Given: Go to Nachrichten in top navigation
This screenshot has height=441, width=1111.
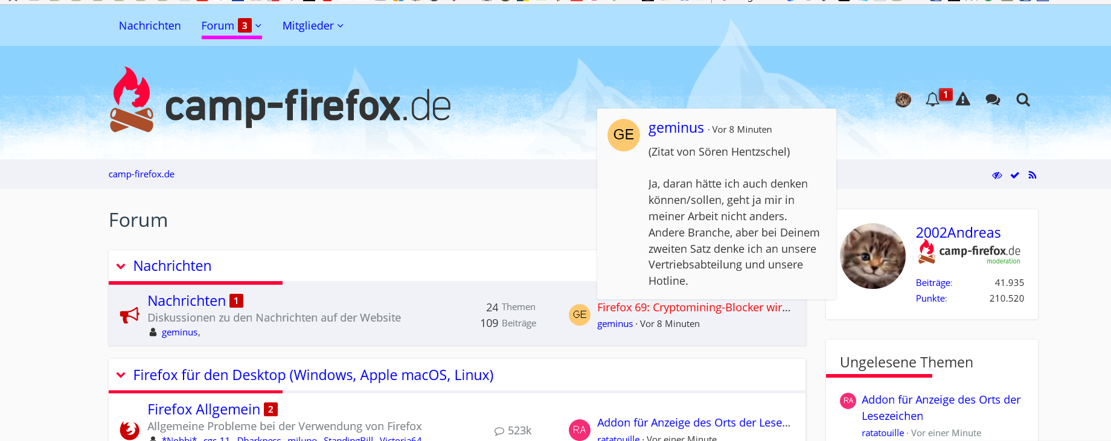Looking at the screenshot, I should (x=150, y=25).
